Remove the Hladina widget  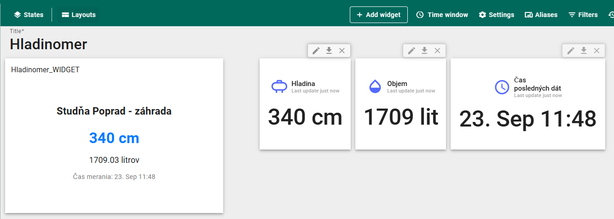[x=342, y=51]
